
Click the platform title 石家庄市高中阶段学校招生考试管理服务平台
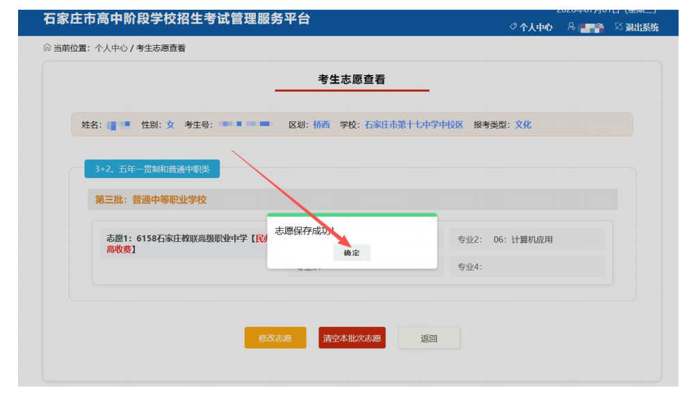click(177, 19)
